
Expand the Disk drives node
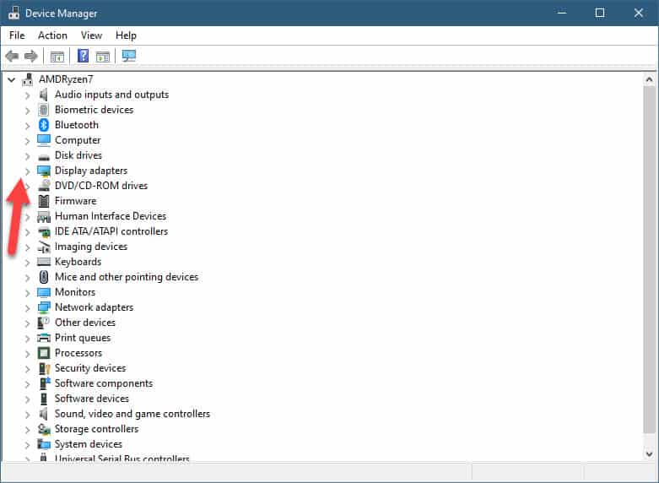click(27, 156)
